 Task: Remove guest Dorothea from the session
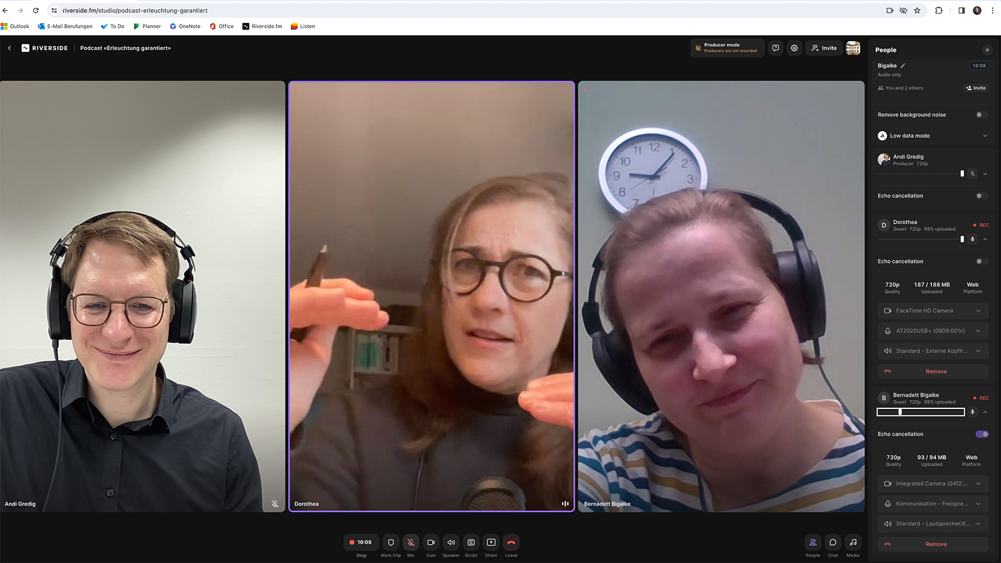[x=936, y=371]
